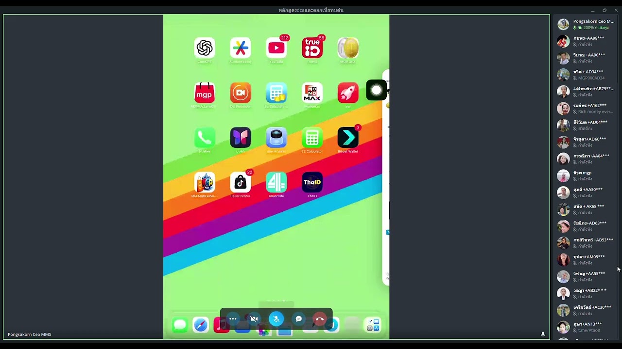Select participant บุปผา+AM05***
Image resolution: width=622 pixels, height=349 pixels.
[586, 260]
